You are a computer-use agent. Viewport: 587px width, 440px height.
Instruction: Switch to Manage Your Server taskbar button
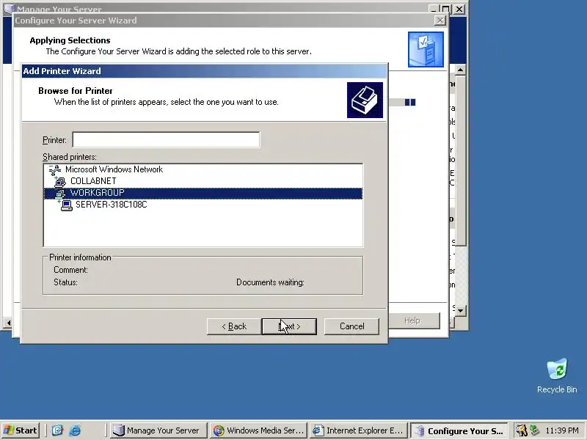coord(158,430)
